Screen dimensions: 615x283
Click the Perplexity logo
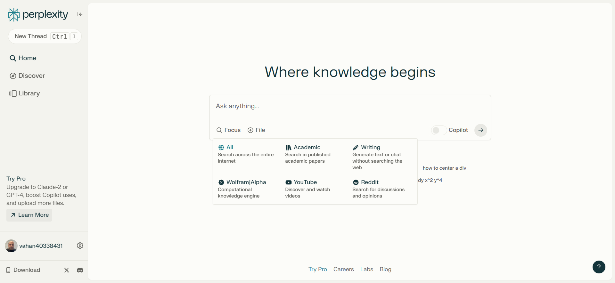[x=38, y=15]
